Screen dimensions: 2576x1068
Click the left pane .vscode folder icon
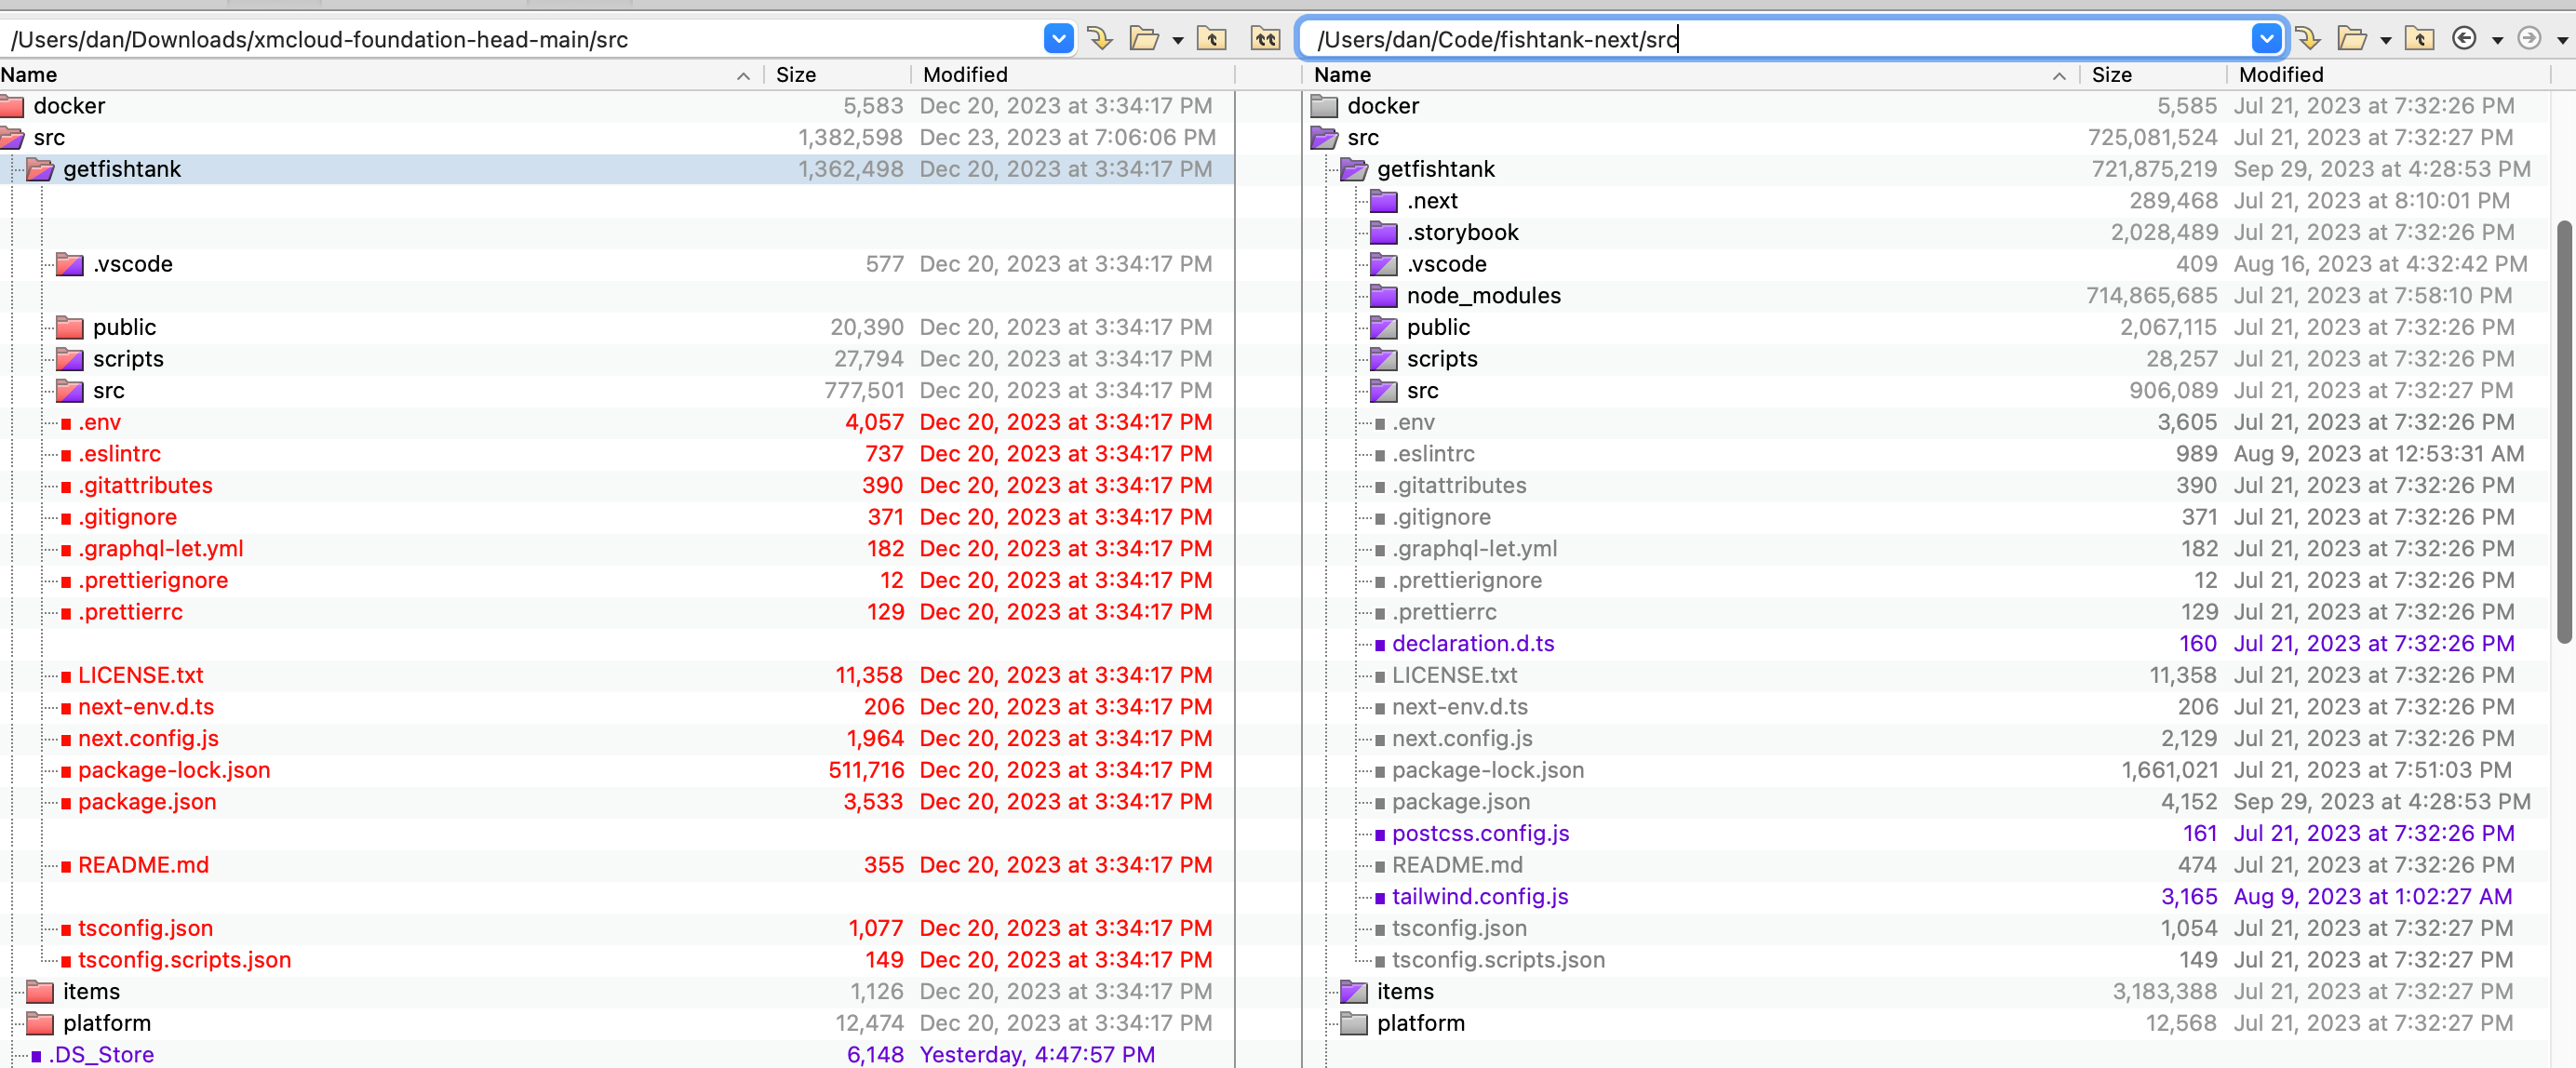[x=70, y=264]
